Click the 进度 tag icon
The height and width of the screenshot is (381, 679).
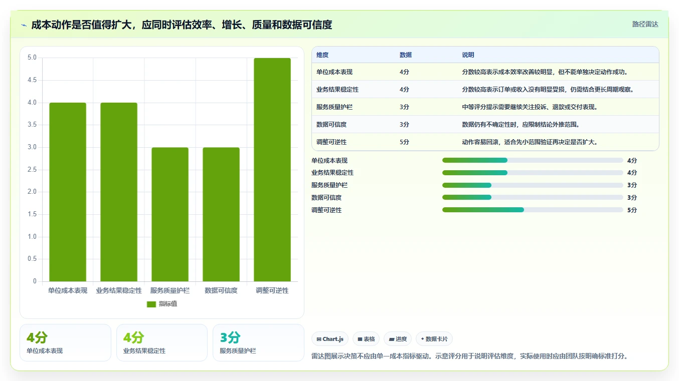tap(391, 339)
